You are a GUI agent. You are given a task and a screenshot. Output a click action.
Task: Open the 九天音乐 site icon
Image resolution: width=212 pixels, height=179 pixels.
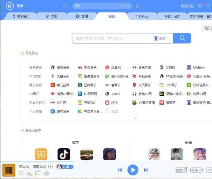134,85
